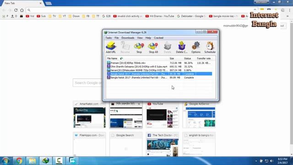Open the Google Search thumbnail tile

click(126, 144)
